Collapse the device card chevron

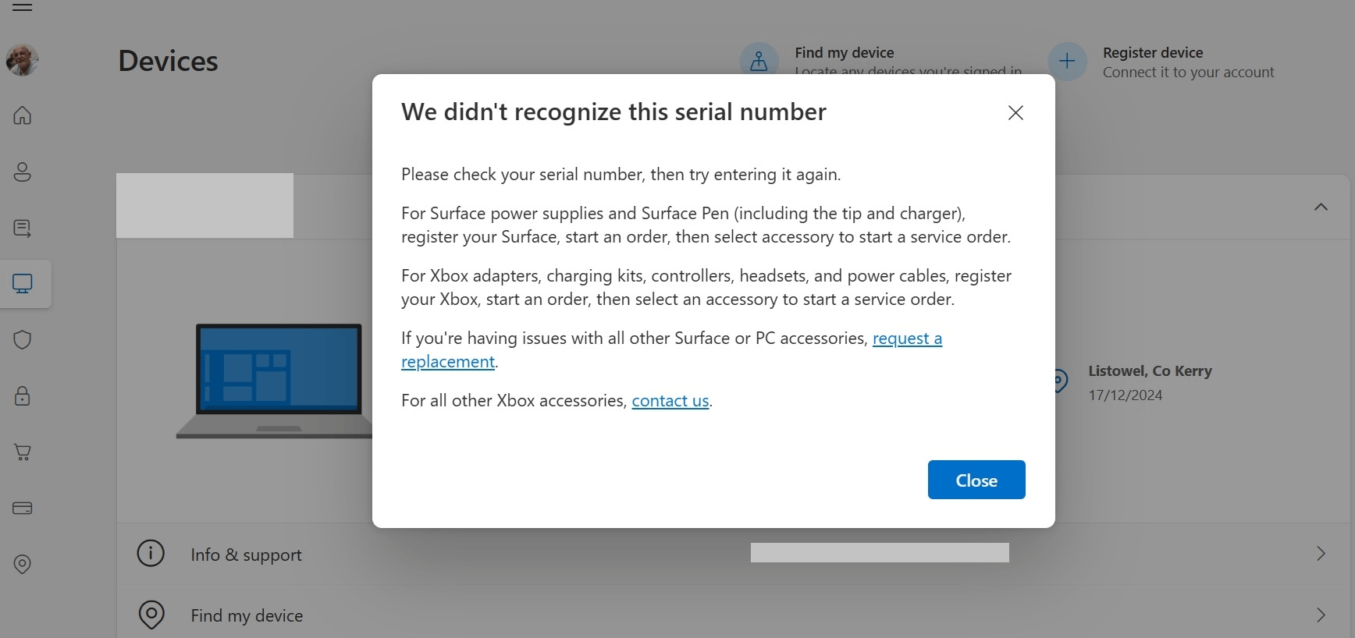pyautogui.click(x=1321, y=207)
